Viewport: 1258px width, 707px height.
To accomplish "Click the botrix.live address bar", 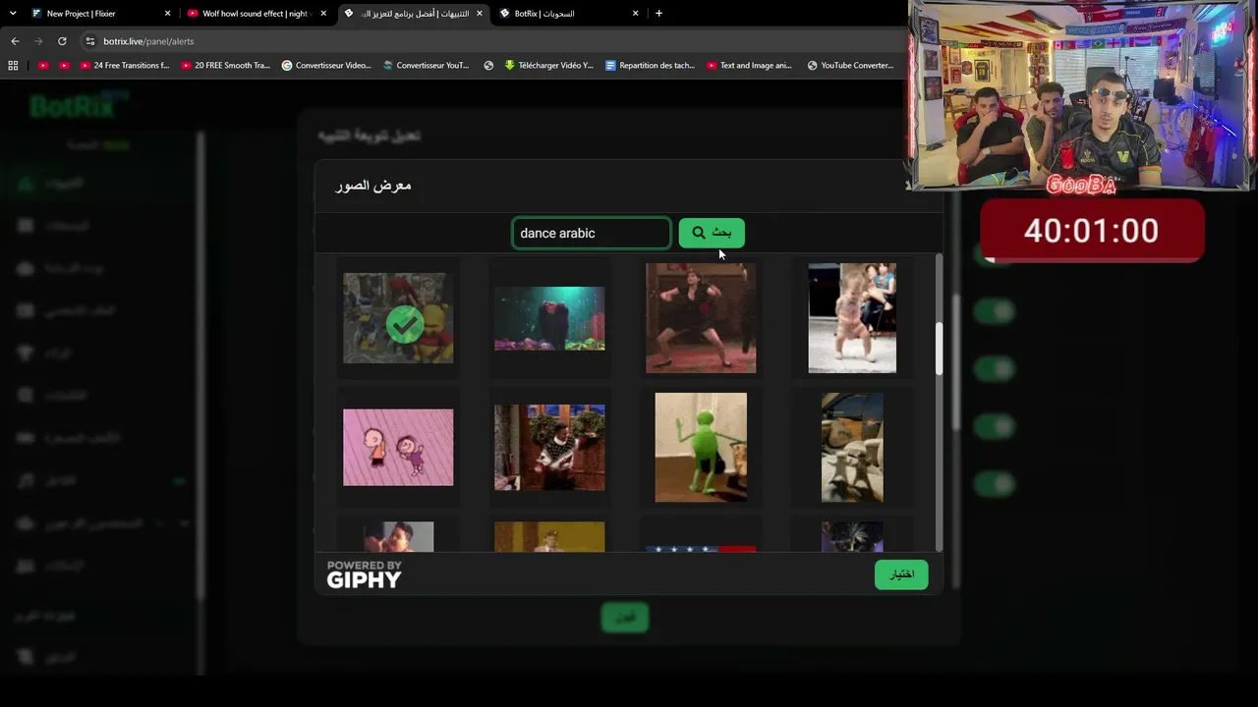I will click(491, 41).
